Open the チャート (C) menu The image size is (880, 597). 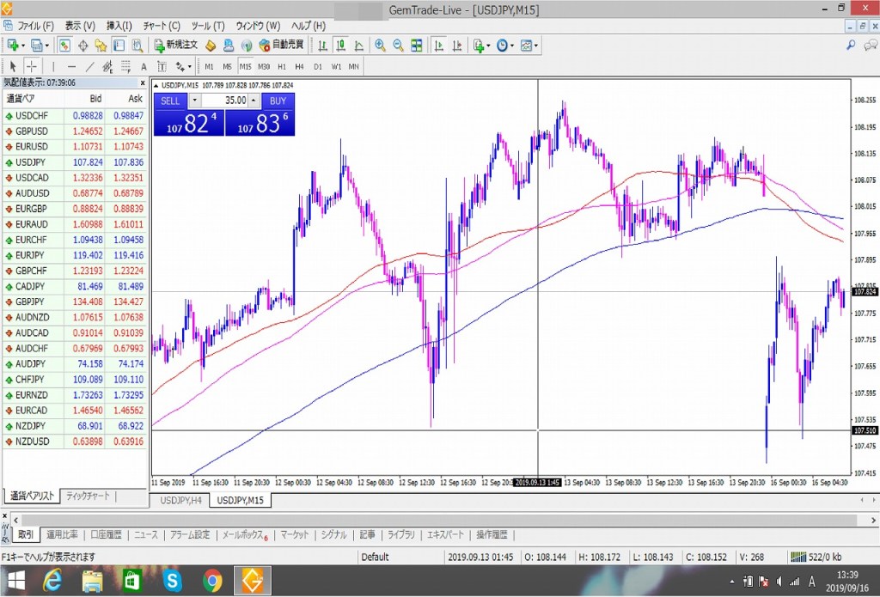[162, 26]
